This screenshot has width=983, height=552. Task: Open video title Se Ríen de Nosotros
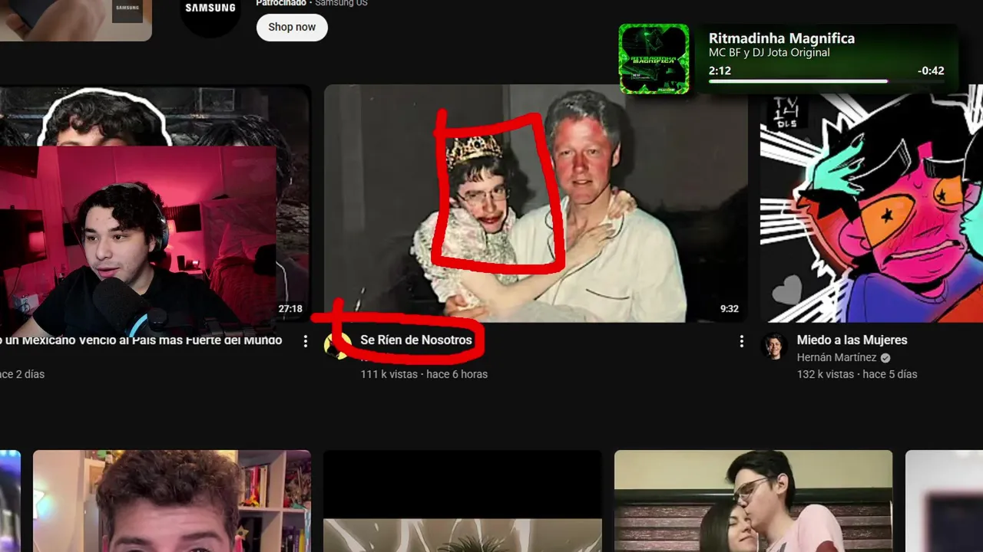click(416, 340)
